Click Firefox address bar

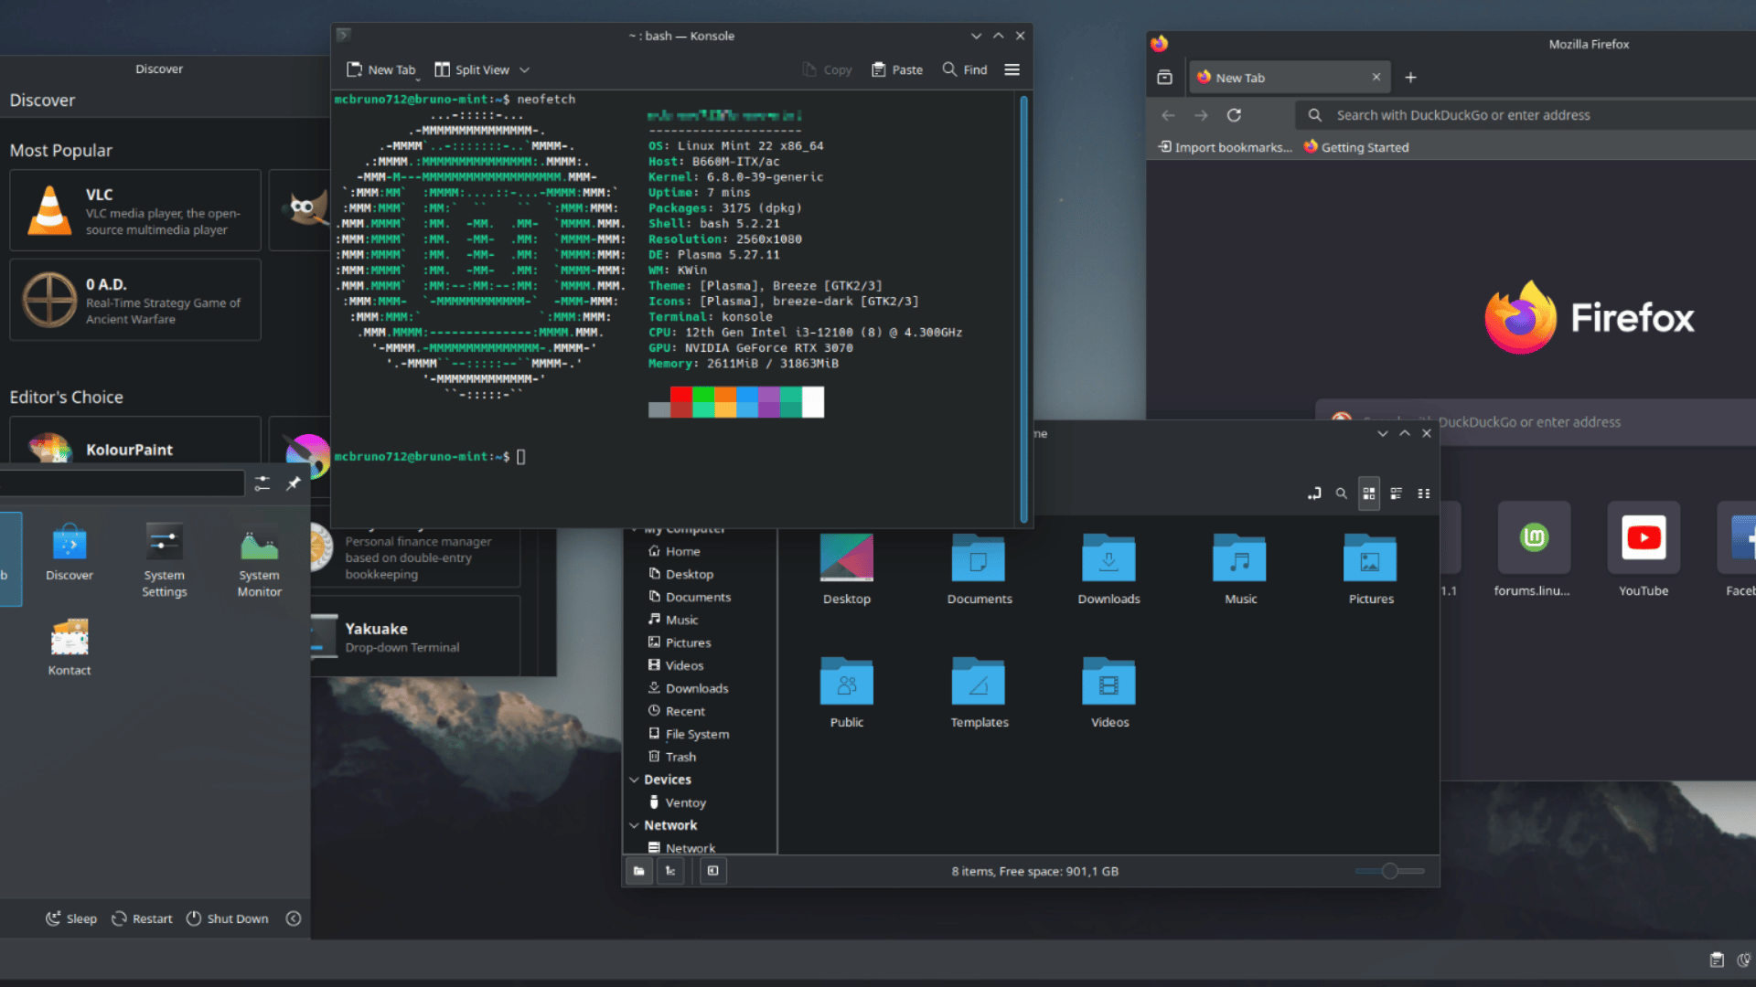(x=1526, y=115)
